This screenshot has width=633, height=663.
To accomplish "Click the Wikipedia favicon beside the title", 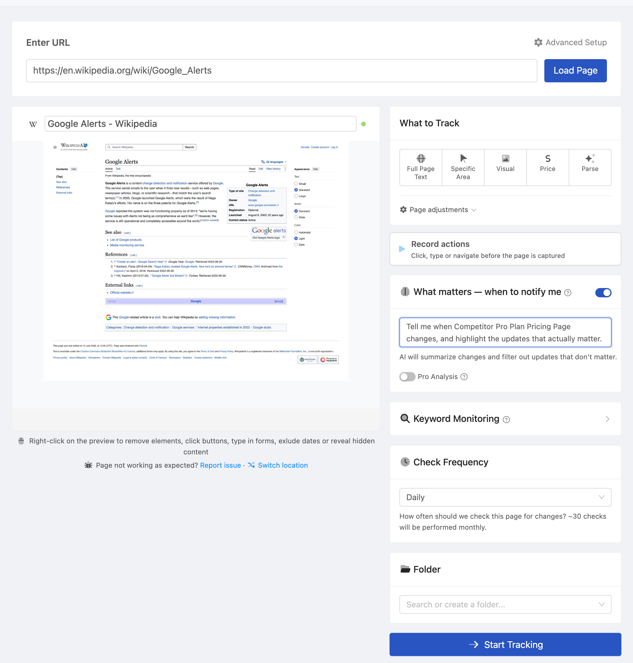I will [x=33, y=124].
